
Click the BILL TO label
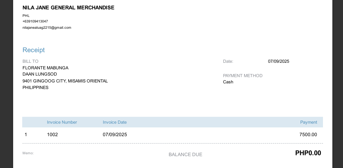[30, 61]
